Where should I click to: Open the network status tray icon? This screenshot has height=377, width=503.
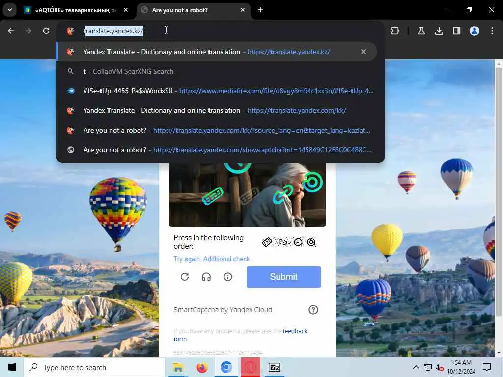tap(428, 367)
